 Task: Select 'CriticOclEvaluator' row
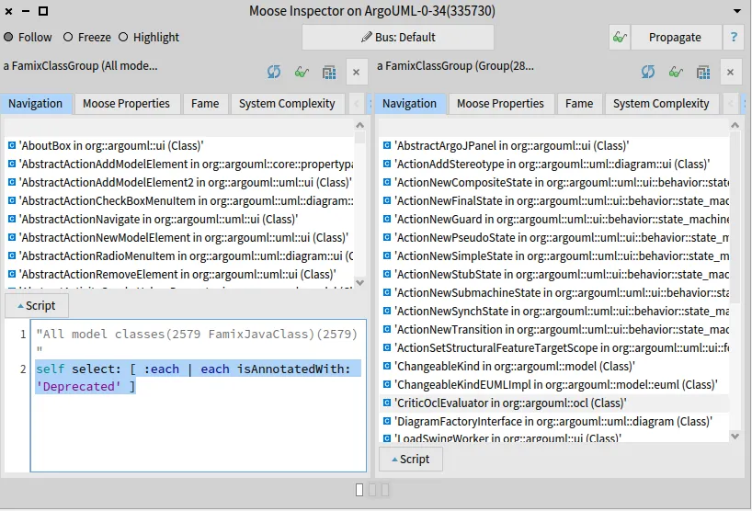pos(555,403)
